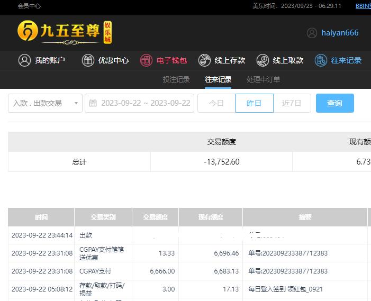
Task: Switch to the 处理中订单 tab
Action: click(x=263, y=79)
